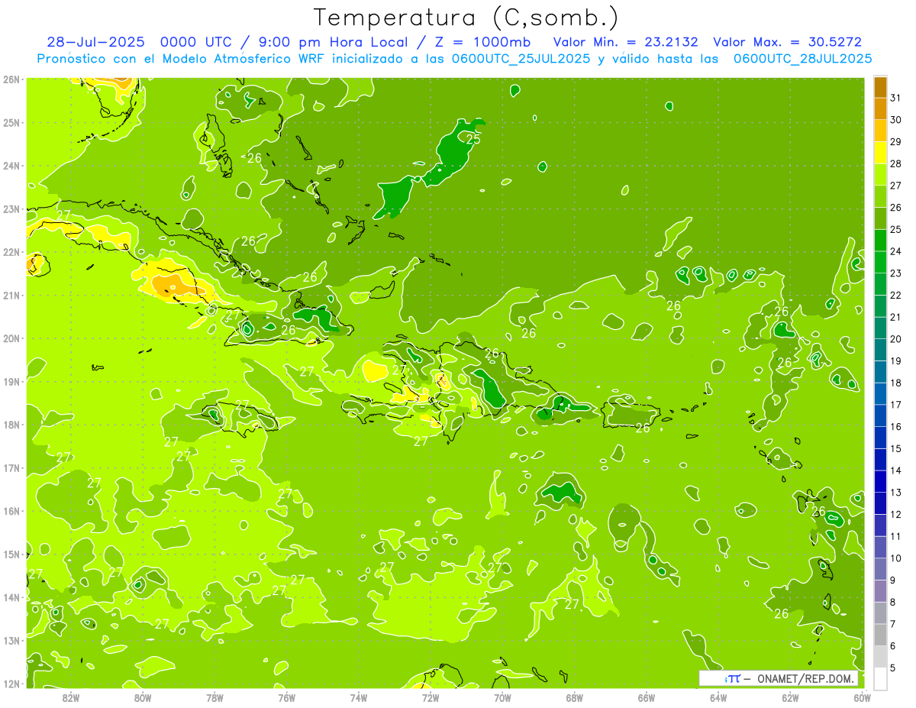Click the "74W" longitude axis label
The image size is (916, 708).
[x=359, y=697]
